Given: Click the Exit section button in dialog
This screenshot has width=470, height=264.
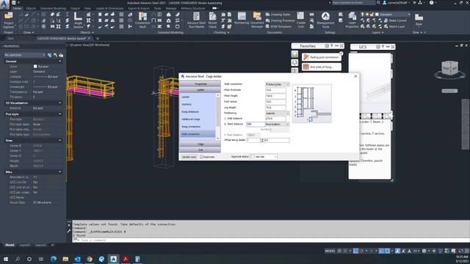Looking at the screenshot, I should 200,150.
